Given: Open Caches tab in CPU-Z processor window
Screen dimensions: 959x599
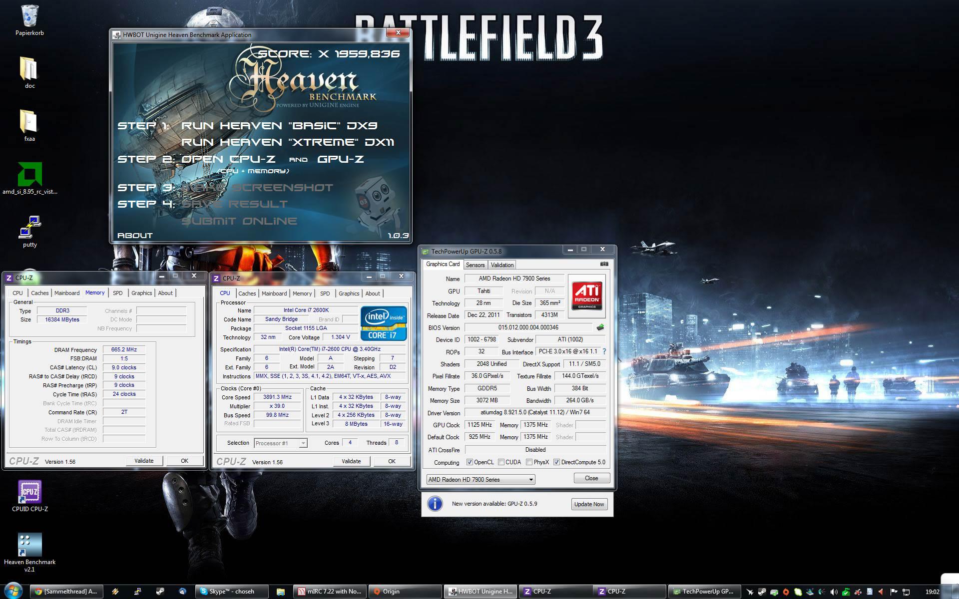Looking at the screenshot, I should (x=247, y=294).
